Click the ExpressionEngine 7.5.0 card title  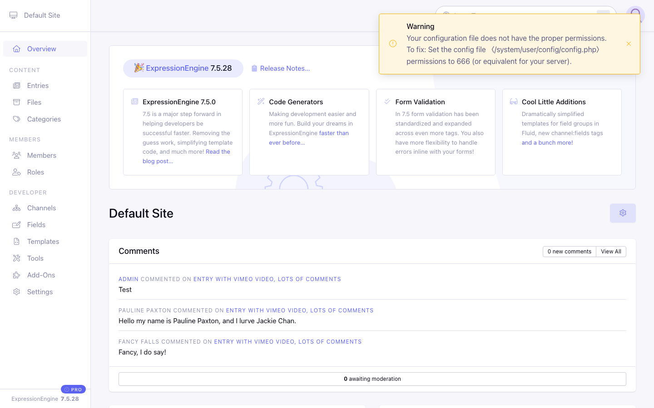coord(179,102)
